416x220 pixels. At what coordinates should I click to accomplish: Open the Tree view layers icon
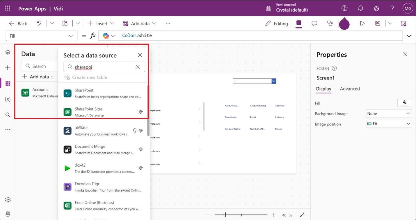point(8,52)
